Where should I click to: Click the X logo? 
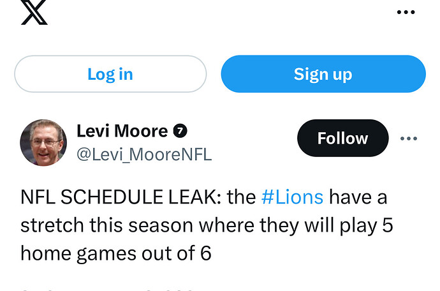click(34, 12)
